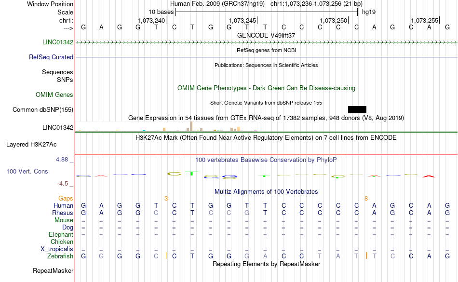This screenshot has width=458, height=282.
Task: Select the chr1:1,073,236-1,073,256 (21 bp) position text
Action: [316, 4]
